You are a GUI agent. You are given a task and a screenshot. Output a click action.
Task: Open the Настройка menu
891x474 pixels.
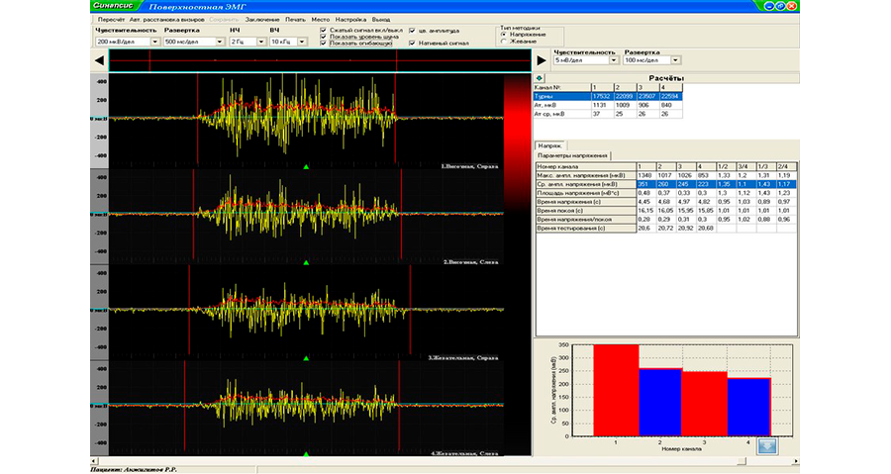350,19
